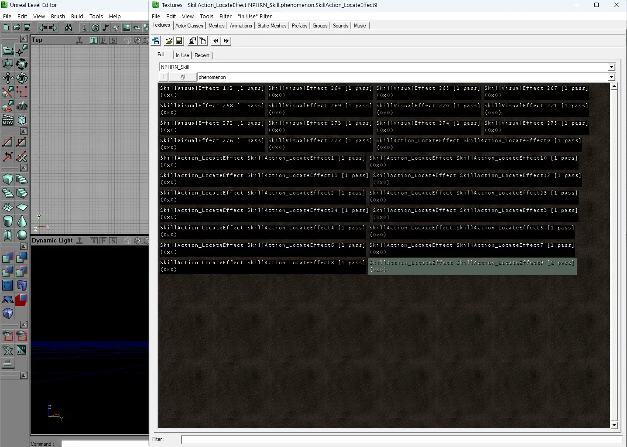
Task: Click the save icon in Textures browser
Action: pyautogui.click(x=179, y=41)
